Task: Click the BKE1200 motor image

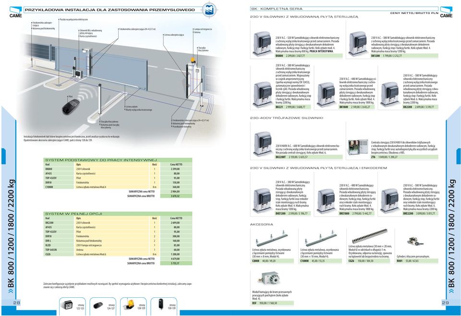Action: tap(263, 201)
